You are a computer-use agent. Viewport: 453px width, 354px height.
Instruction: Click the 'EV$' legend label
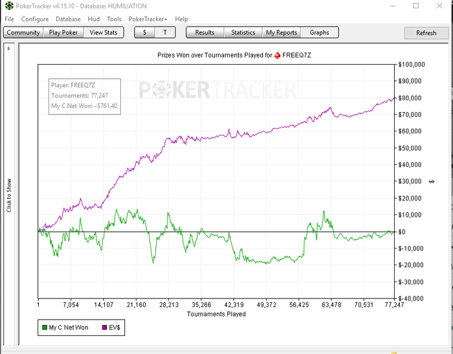coord(115,327)
